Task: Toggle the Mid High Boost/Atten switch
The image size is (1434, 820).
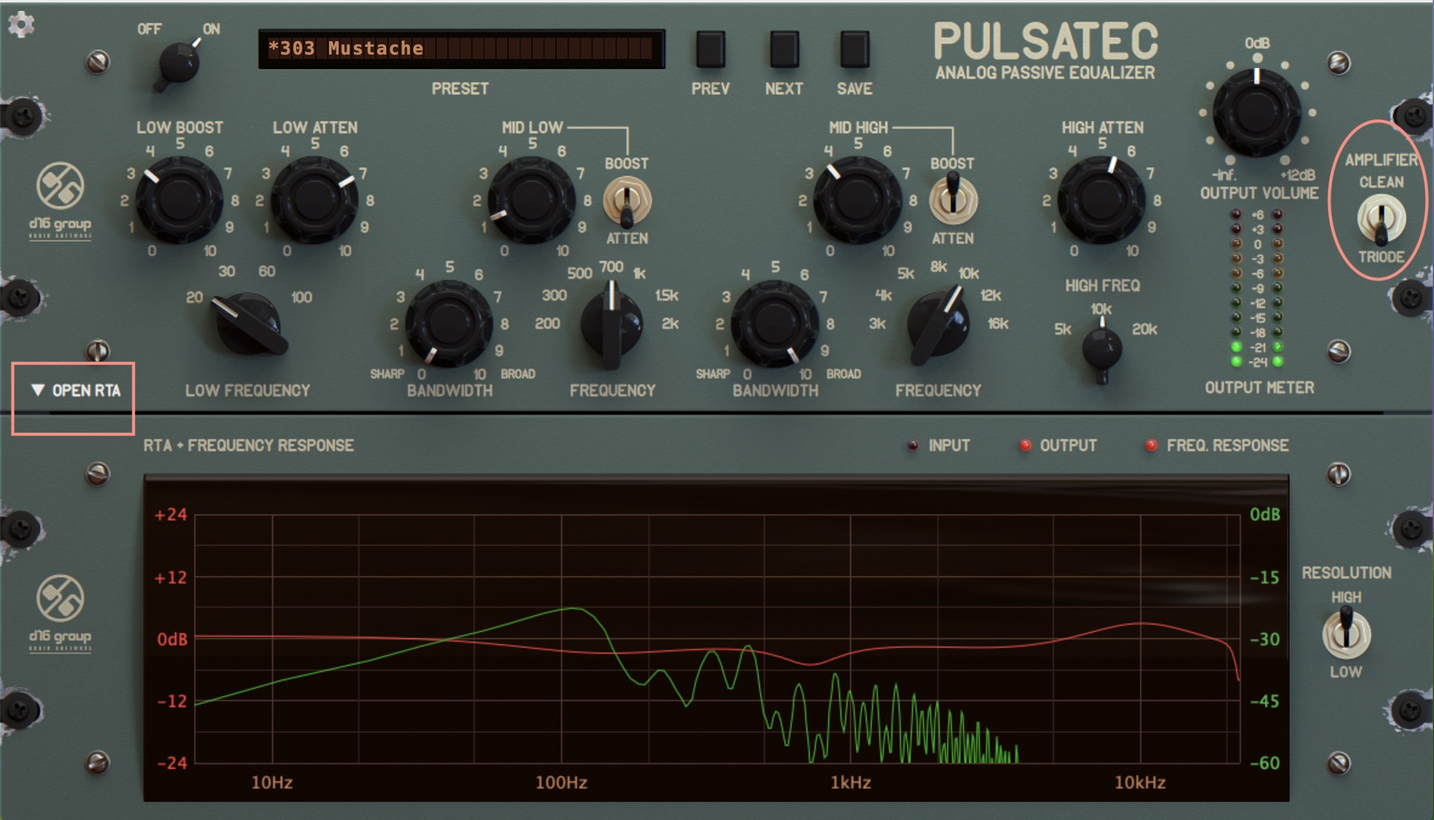Action: (x=953, y=200)
